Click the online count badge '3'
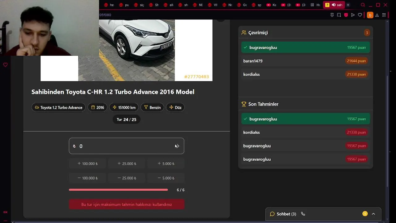This screenshot has width=396, height=223. point(367,33)
